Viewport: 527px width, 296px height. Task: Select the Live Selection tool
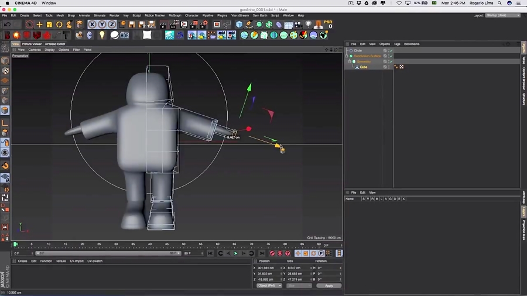pyautogui.click(x=30, y=24)
